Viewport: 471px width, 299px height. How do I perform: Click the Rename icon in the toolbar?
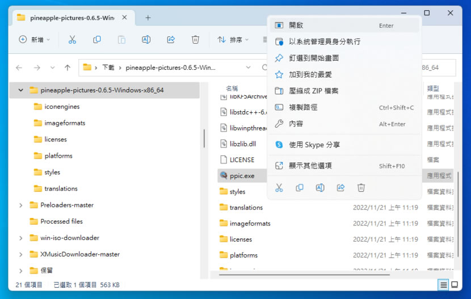146,40
